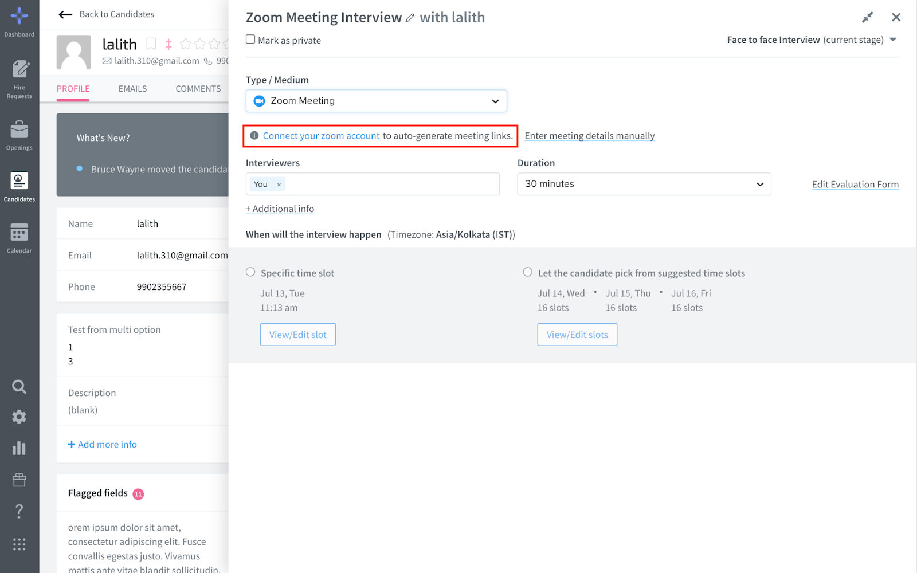Open the Zoom Meeting type dropdown

377,101
